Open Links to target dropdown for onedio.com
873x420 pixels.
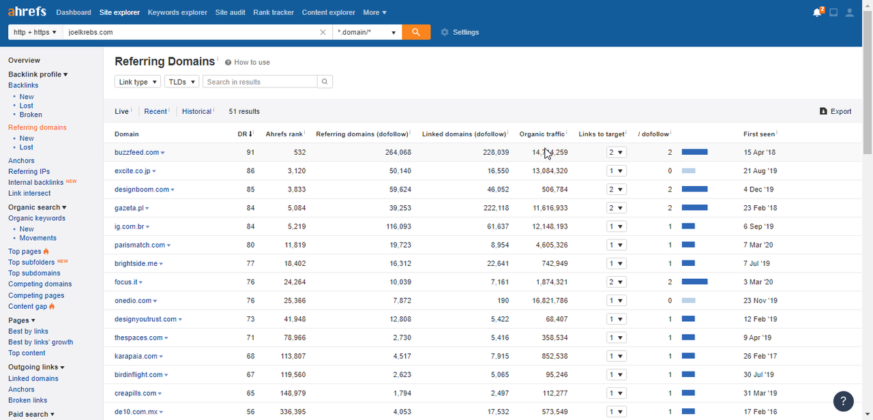click(x=617, y=300)
